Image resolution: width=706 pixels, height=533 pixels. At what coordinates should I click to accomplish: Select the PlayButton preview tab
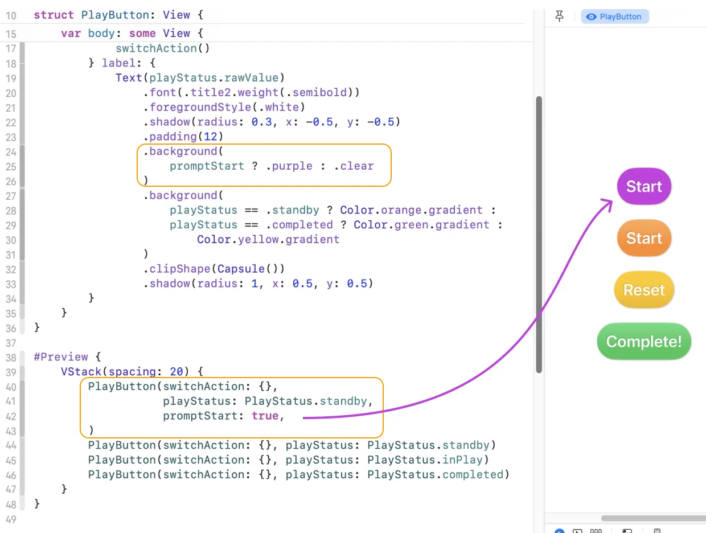point(615,17)
